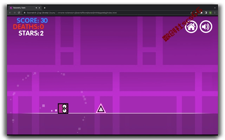Go back to the previous page

tap(10, 13)
